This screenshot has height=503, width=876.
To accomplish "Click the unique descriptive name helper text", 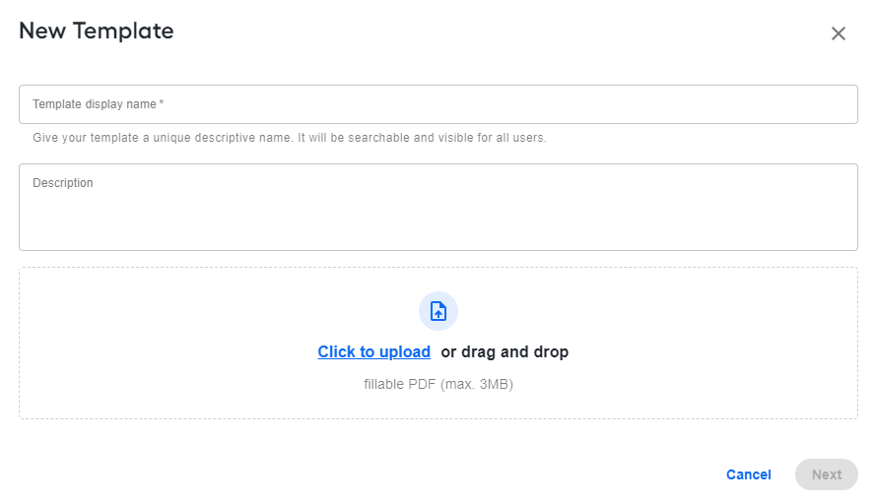I will pyautogui.click(x=290, y=138).
